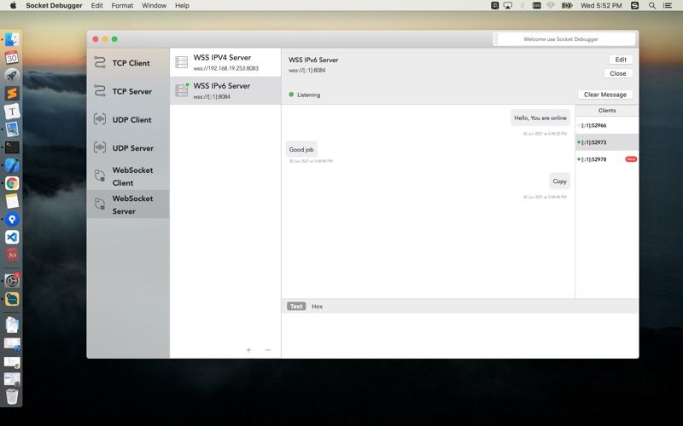Click the 'Welcome use Socket Debugger' status field
The image size is (683, 426).
(564, 39)
